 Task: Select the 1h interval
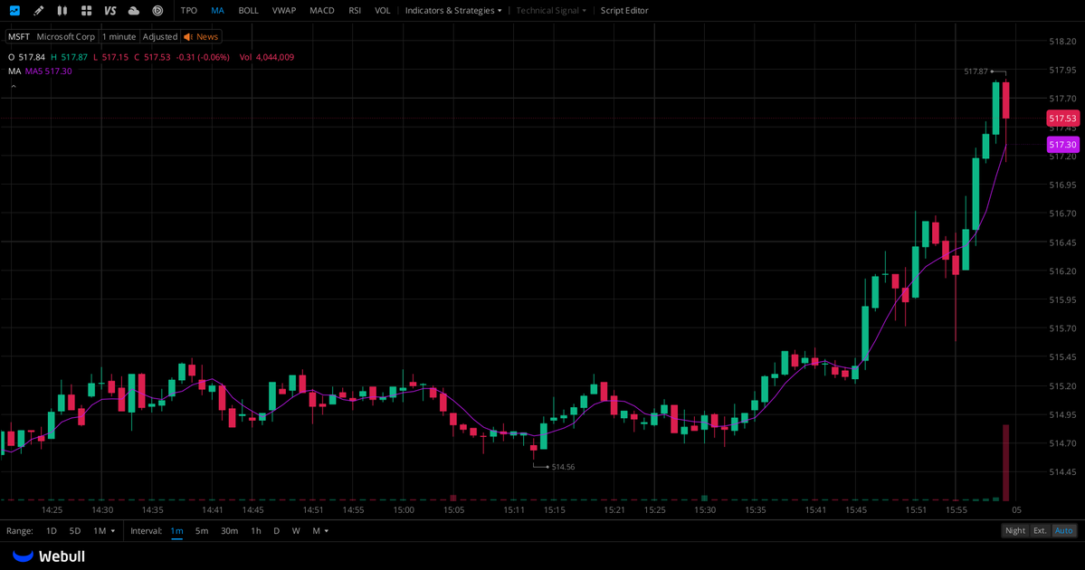[256, 530]
